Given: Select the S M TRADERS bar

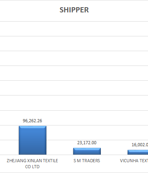Looking at the screenshot, I should click(x=87, y=151).
